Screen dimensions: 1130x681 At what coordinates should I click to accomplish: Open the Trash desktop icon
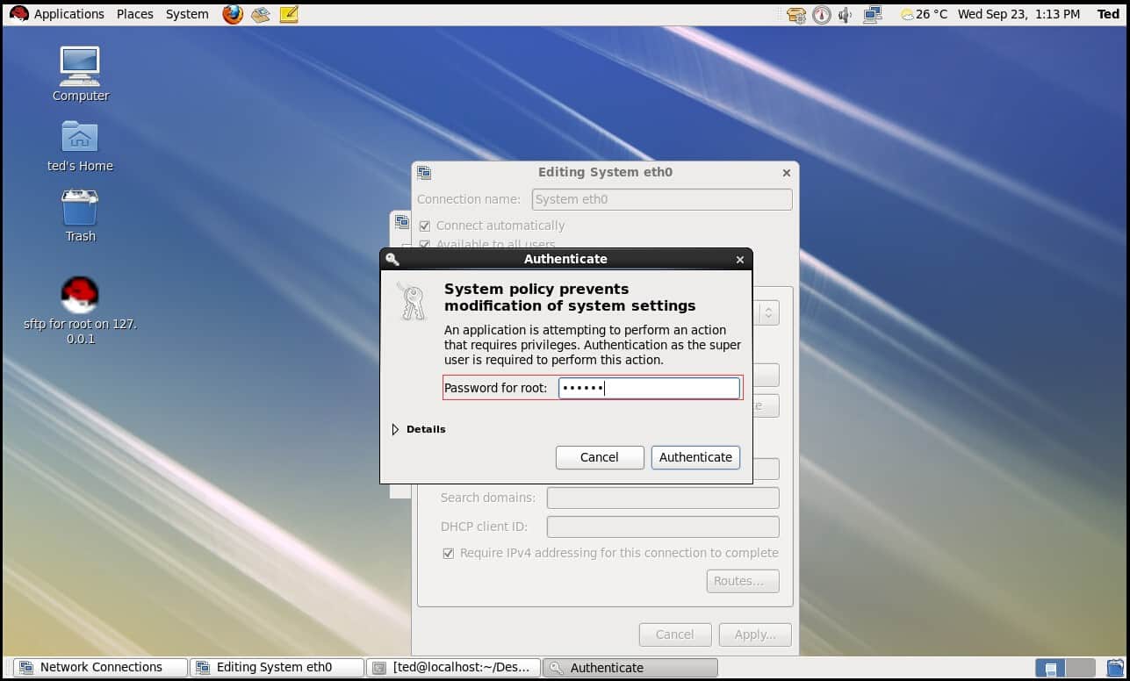click(80, 209)
